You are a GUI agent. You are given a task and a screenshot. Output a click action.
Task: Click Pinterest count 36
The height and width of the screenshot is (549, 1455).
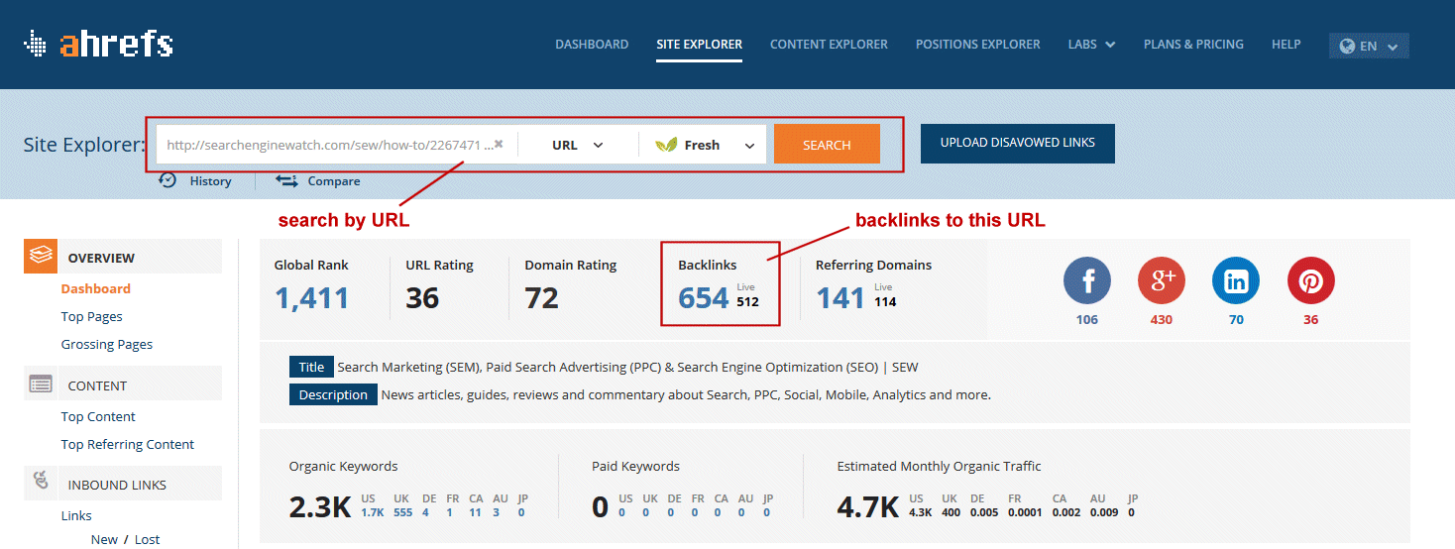click(x=1311, y=319)
